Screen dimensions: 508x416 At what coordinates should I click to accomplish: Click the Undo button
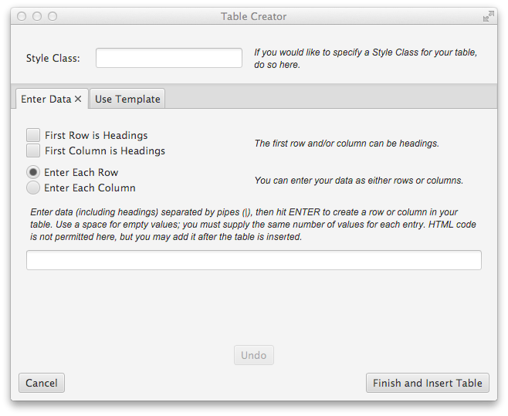[253, 355]
